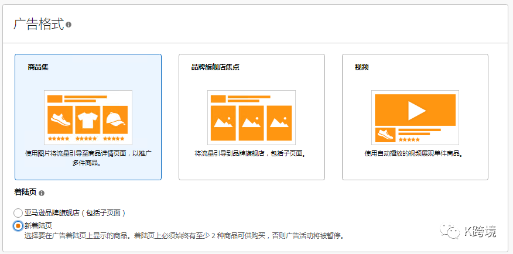Image resolution: width=513 pixels, height=254 pixels.
Task: Pick the 视频 ad format card
Action: (x=415, y=117)
